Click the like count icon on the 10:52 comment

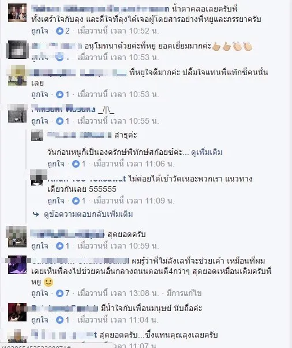click(59, 31)
